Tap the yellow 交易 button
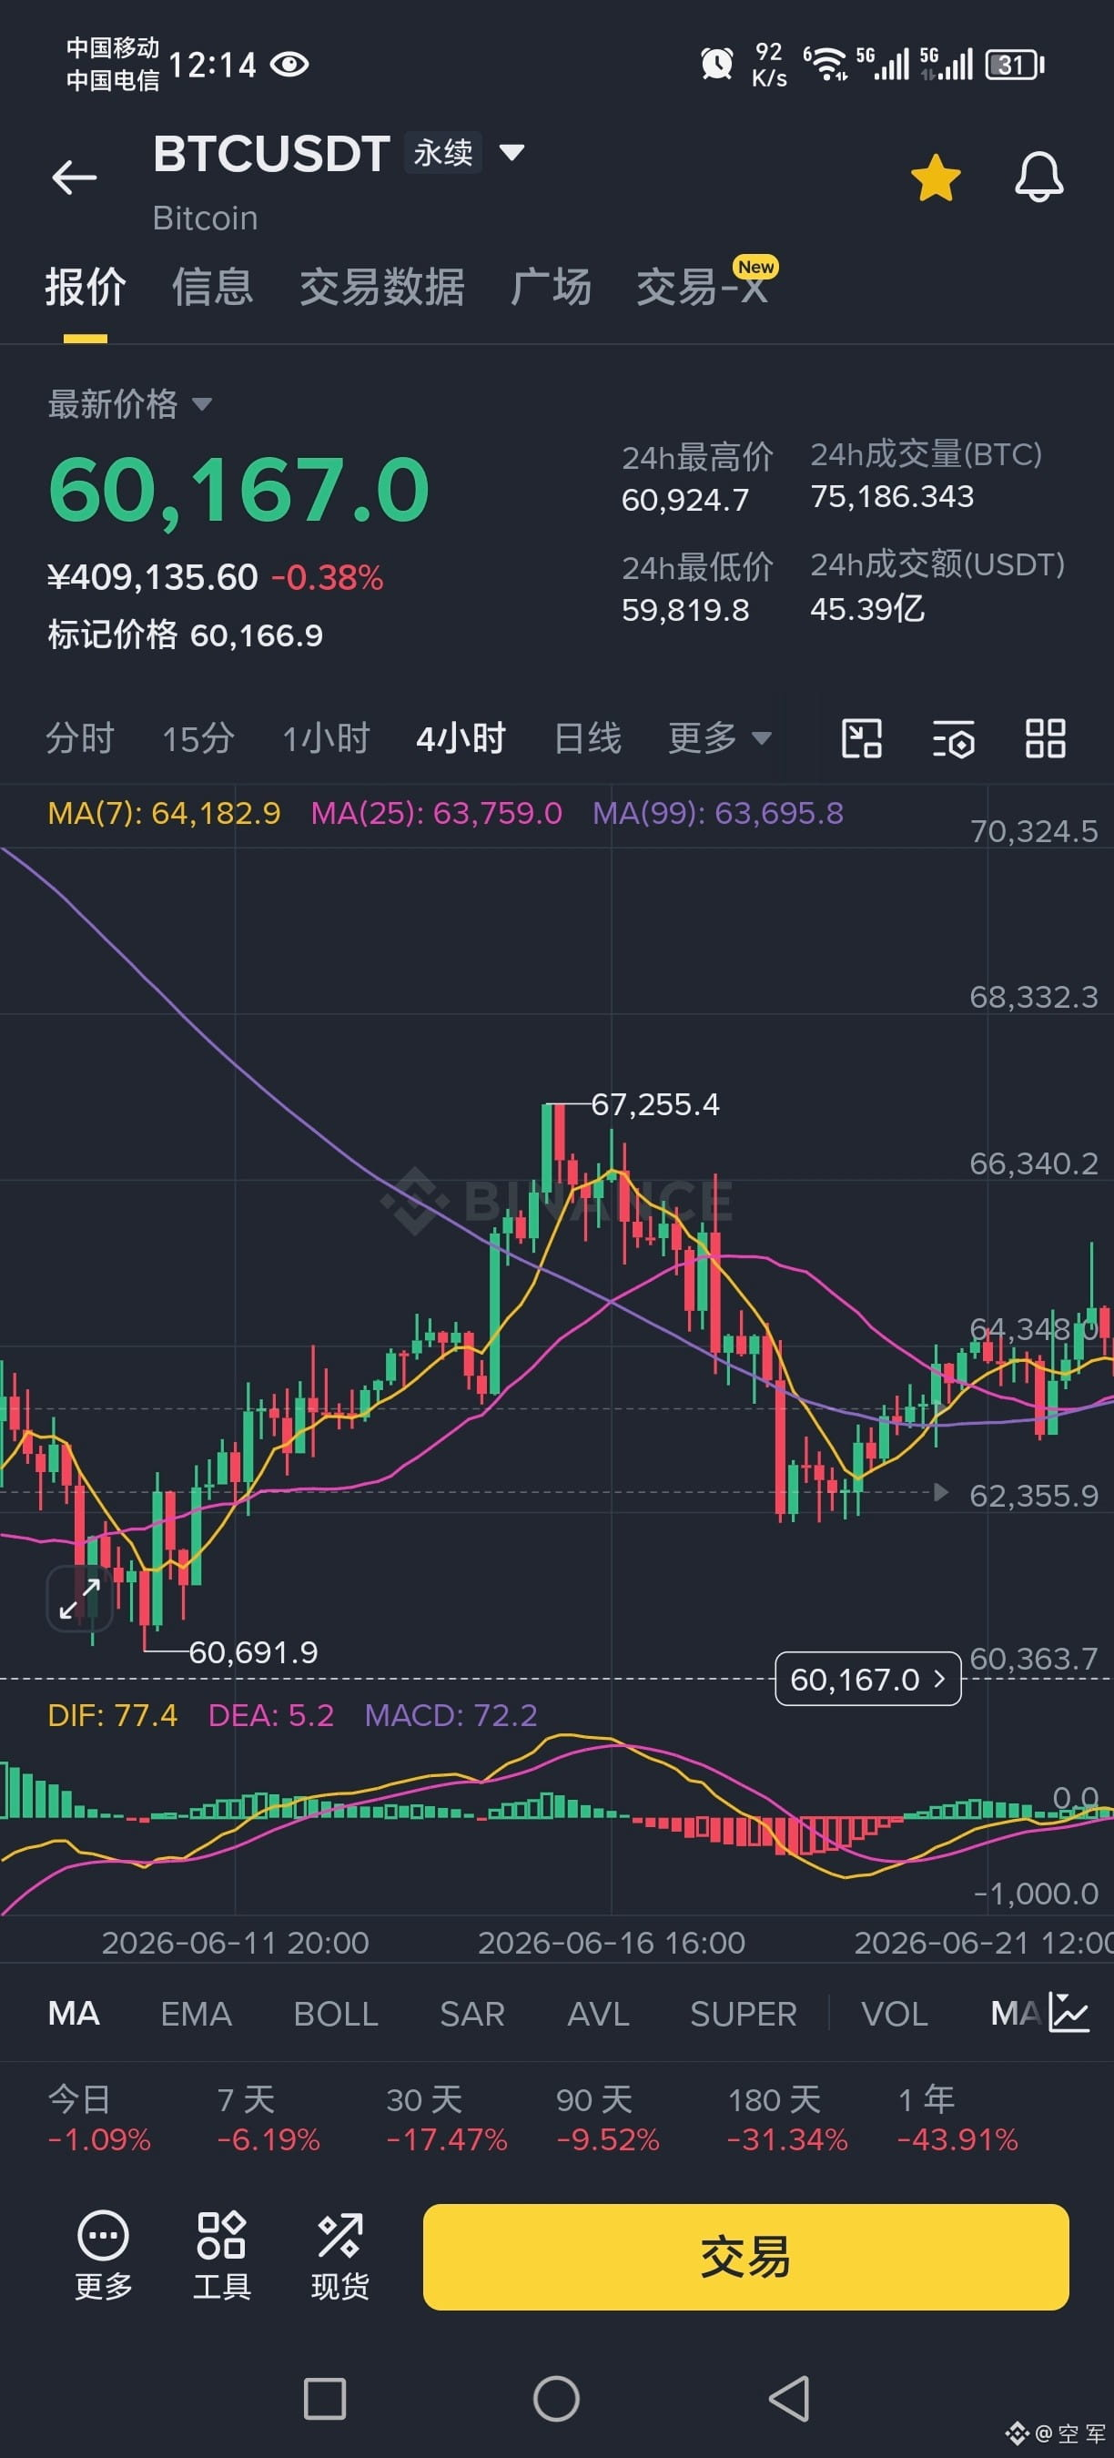 tap(744, 2257)
